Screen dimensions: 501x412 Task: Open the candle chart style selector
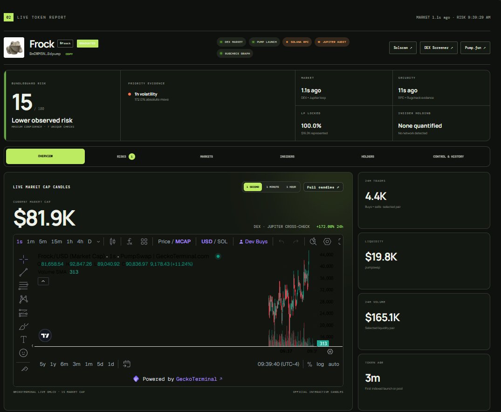tap(112, 241)
